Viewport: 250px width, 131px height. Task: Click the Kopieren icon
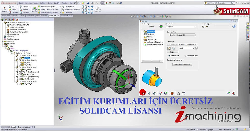[21, 7]
